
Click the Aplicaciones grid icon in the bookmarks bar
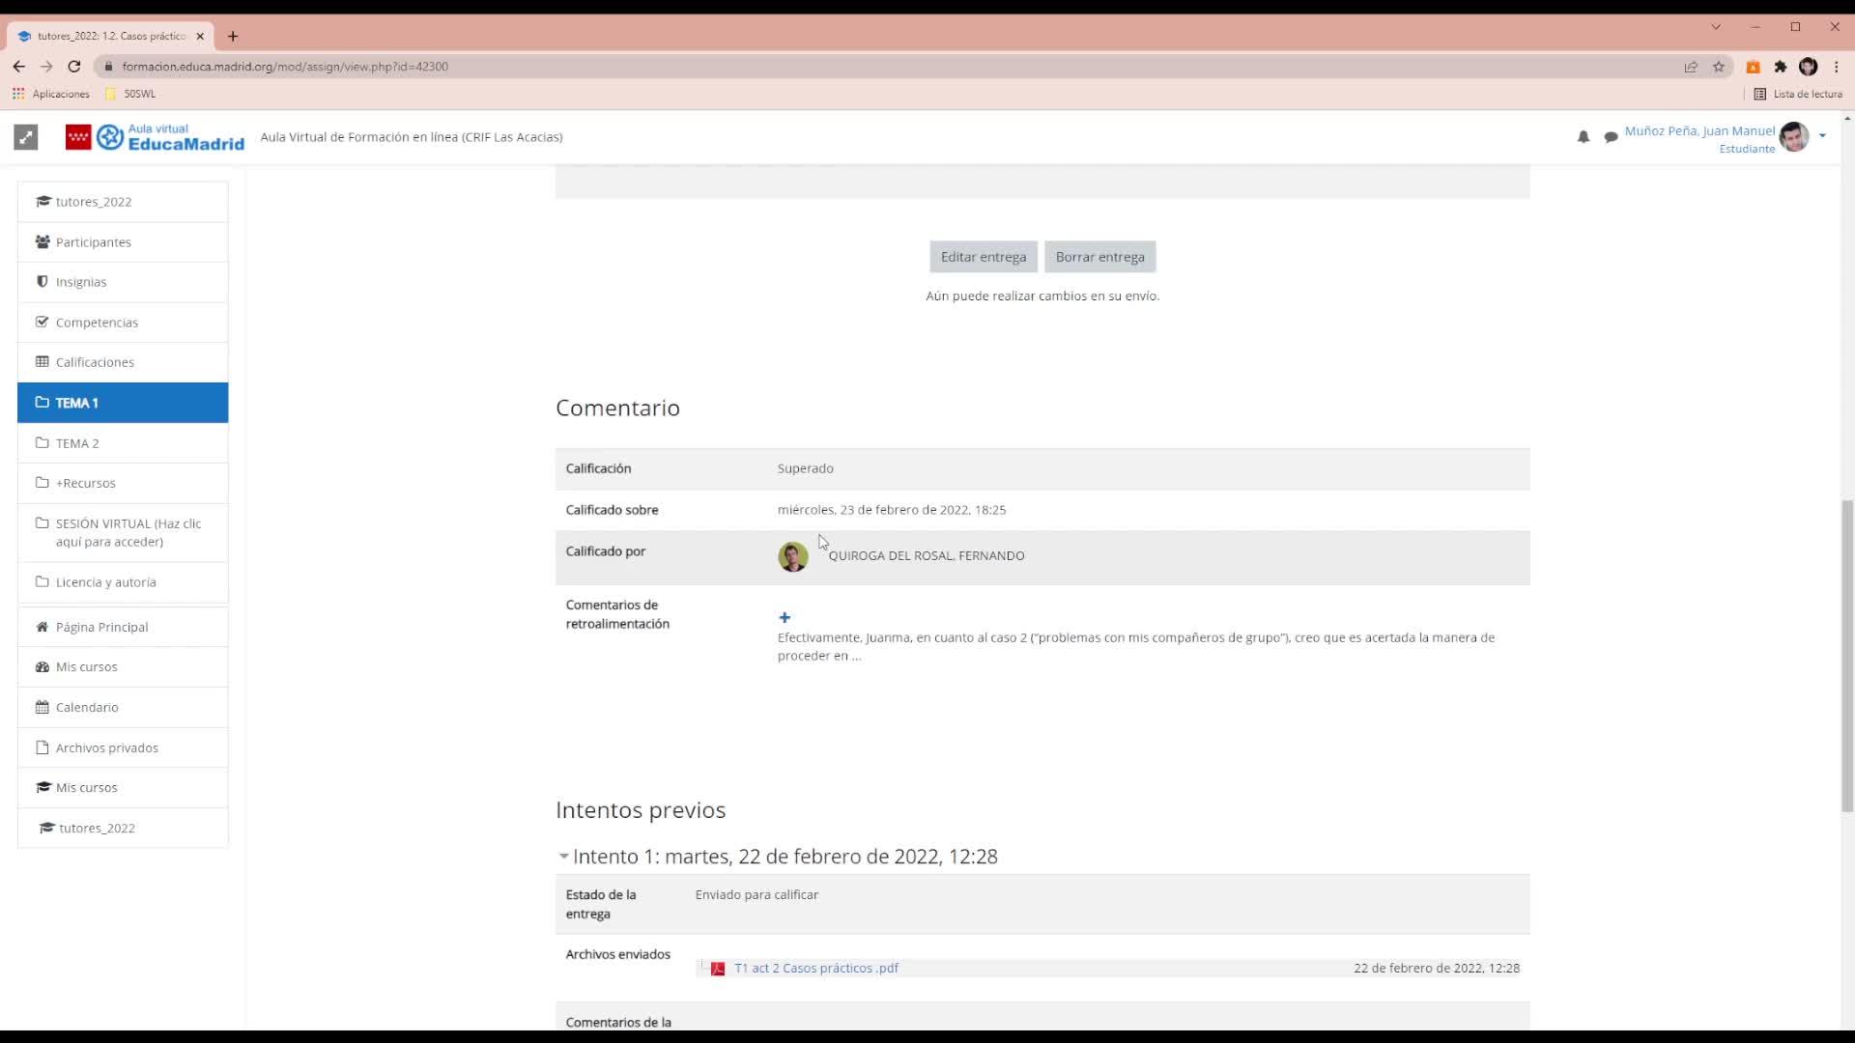18,94
